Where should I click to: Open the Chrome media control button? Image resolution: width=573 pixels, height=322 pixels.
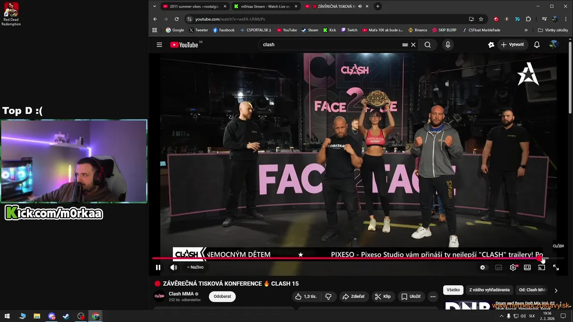coord(544,19)
